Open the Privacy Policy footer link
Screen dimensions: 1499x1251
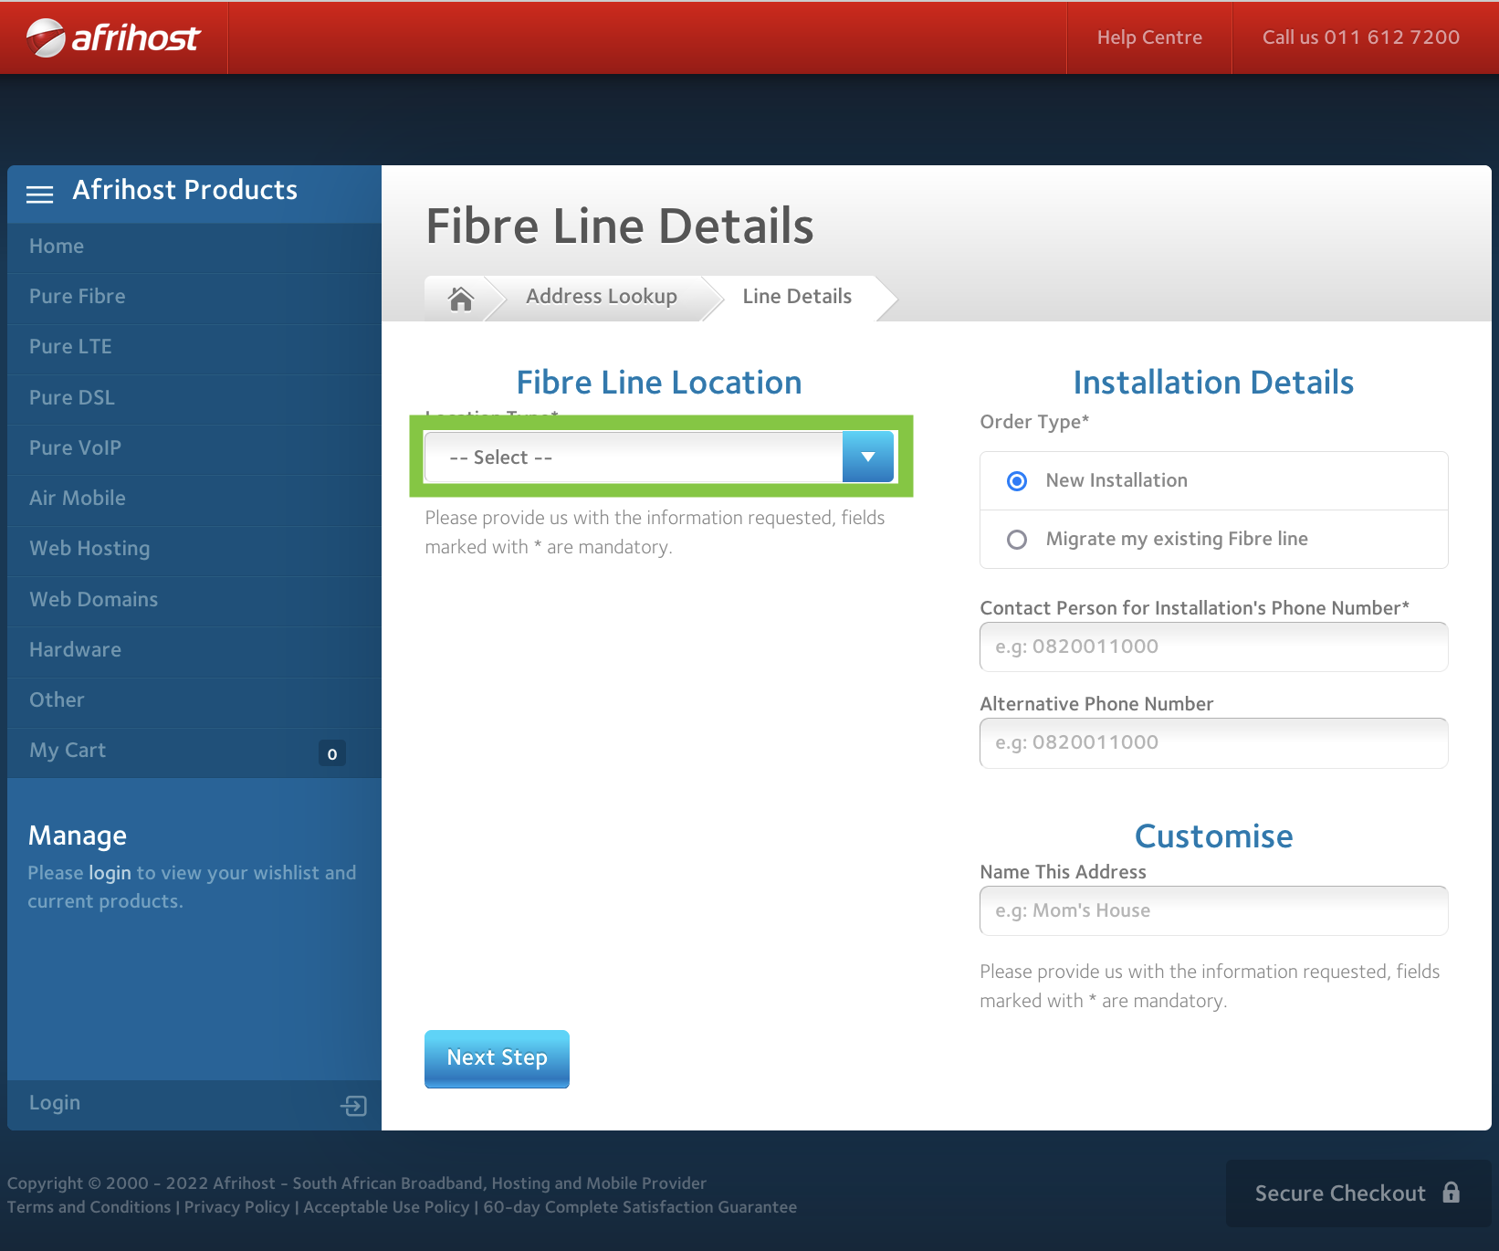236,1207
